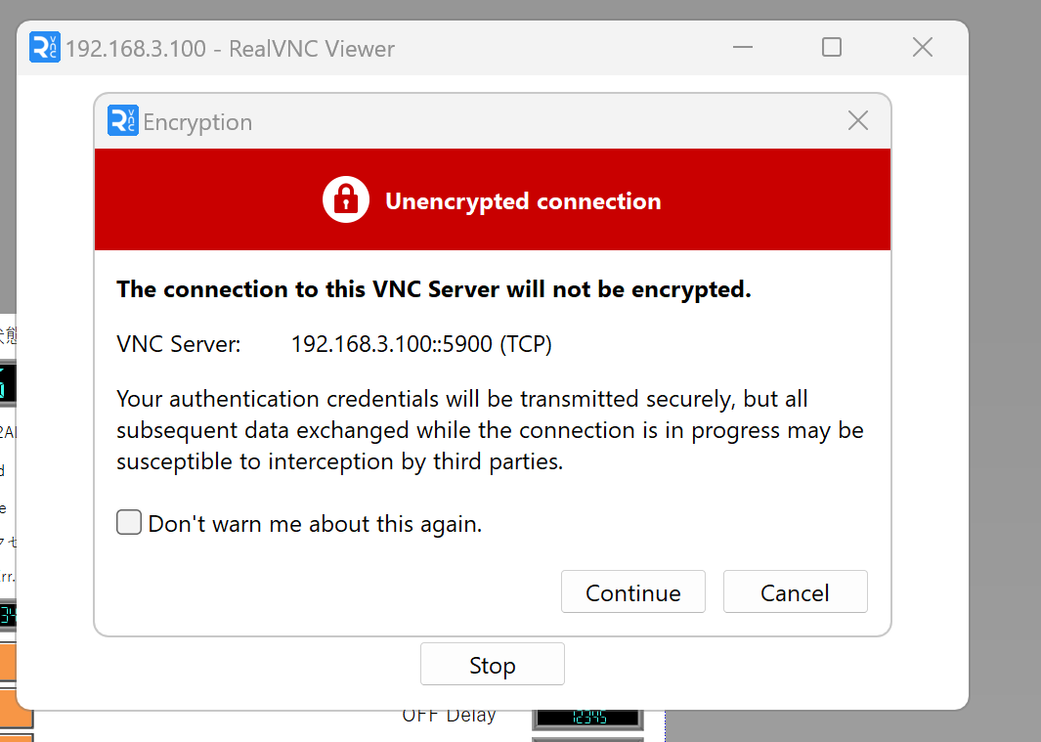
Task: Click the RealVNC logo in the viewer title bar
Action: click(x=45, y=47)
